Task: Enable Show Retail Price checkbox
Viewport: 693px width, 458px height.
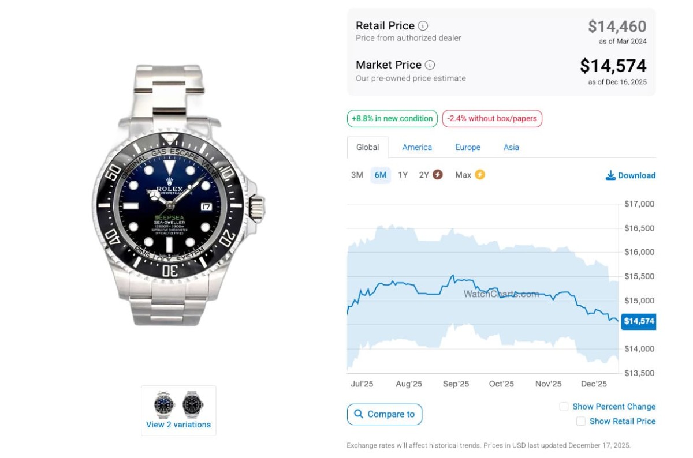Action: click(581, 422)
